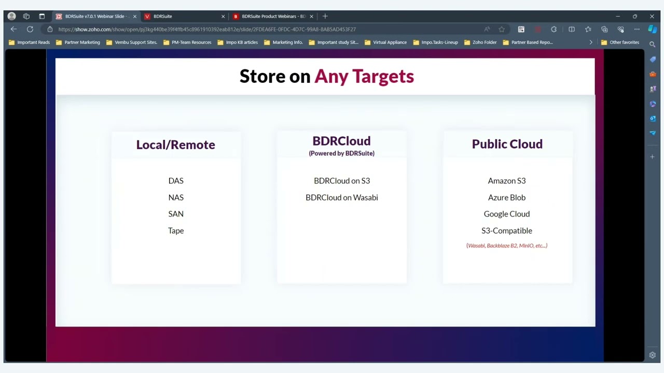Open the sidebar Tools briefcase icon
This screenshot has width=664, height=373.
point(653,74)
